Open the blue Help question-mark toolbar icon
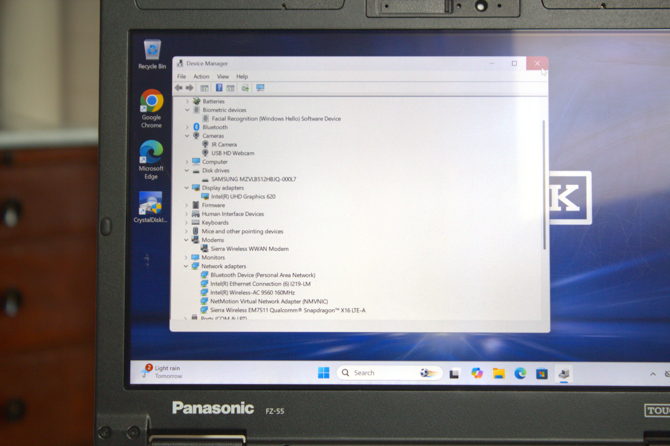670x446 pixels. click(219, 88)
